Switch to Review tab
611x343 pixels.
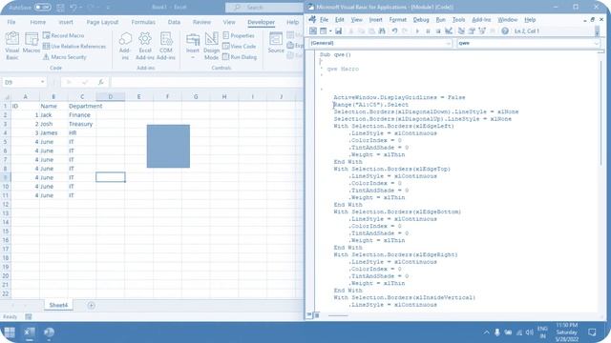tap(201, 22)
